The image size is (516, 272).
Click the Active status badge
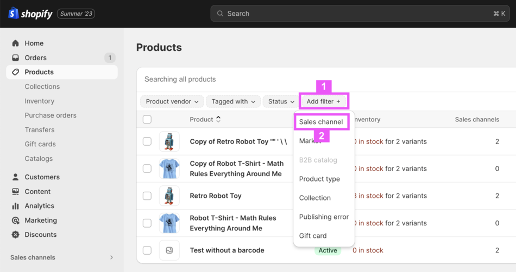[328, 250]
